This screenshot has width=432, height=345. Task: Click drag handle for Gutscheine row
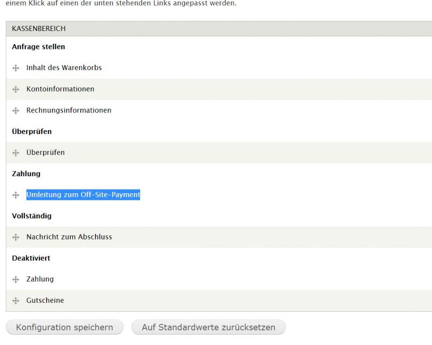pyautogui.click(x=16, y=301)
